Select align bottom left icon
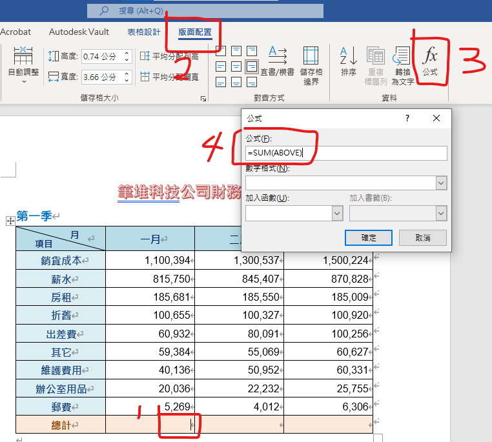Screen dimensions: 492x442 point(221,82)
